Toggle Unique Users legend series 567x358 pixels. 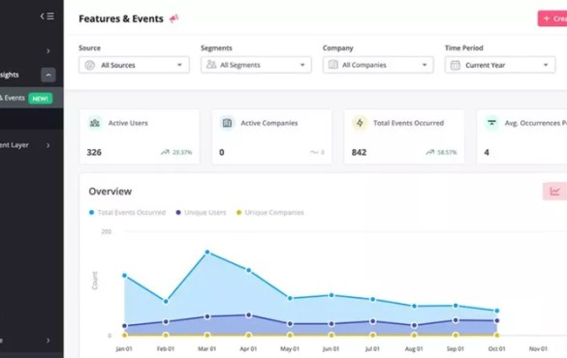(201, 213)
